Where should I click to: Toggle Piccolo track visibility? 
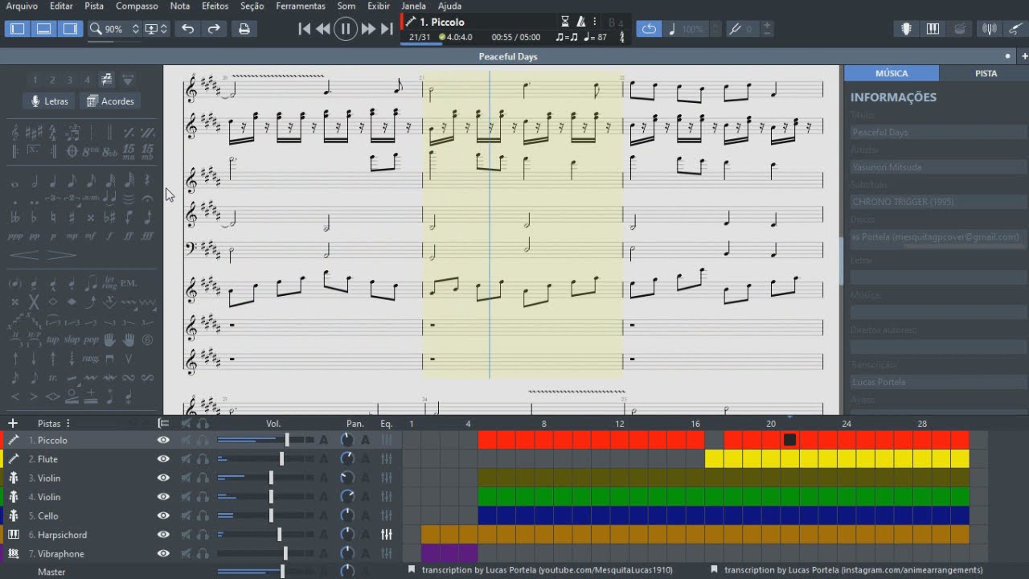(163, 440)
